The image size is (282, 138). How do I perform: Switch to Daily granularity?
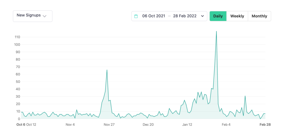pos(218,16)
